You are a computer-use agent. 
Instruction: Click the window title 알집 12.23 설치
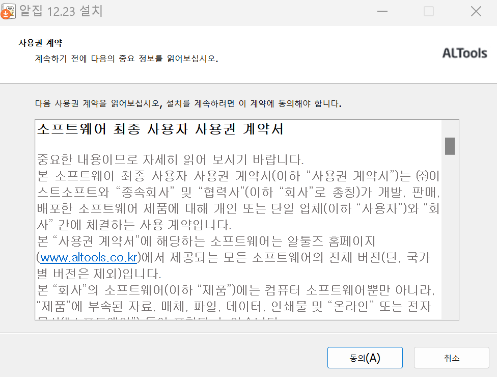61,11
